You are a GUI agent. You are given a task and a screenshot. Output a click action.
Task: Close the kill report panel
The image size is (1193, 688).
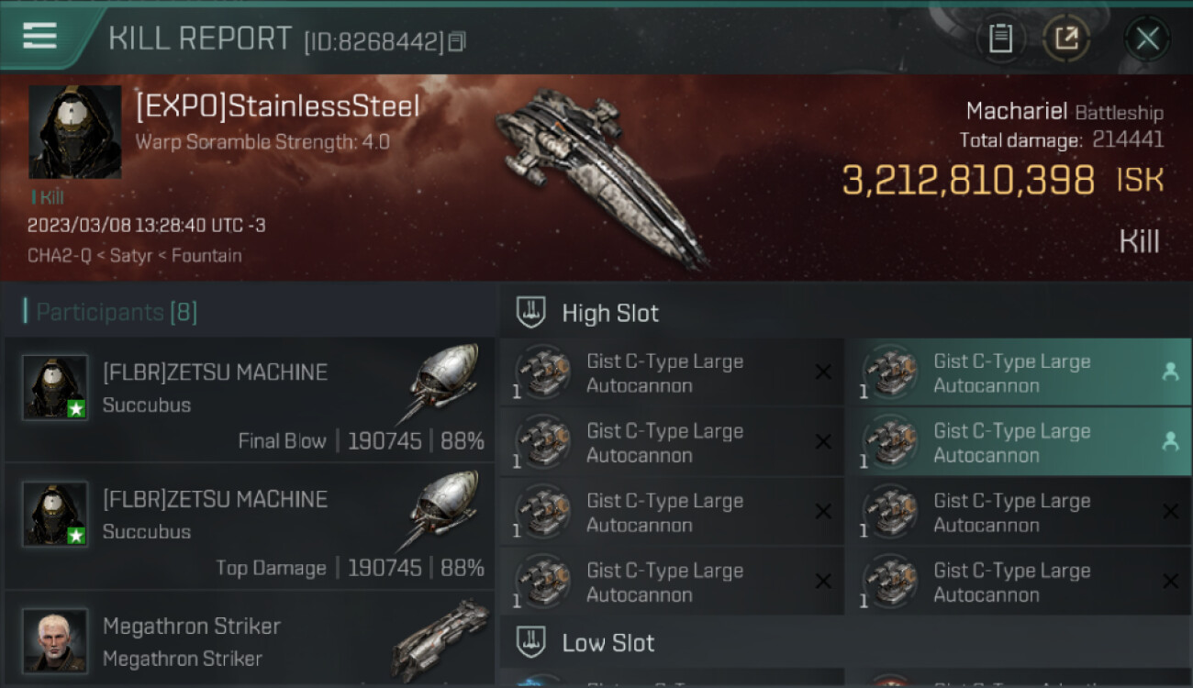tap(1147, 39)
